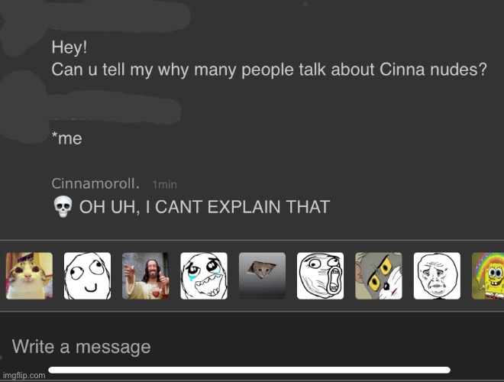Click the *me correction message
The width and height of the screenshot is (504, 382).
click(x=67, y=138)
